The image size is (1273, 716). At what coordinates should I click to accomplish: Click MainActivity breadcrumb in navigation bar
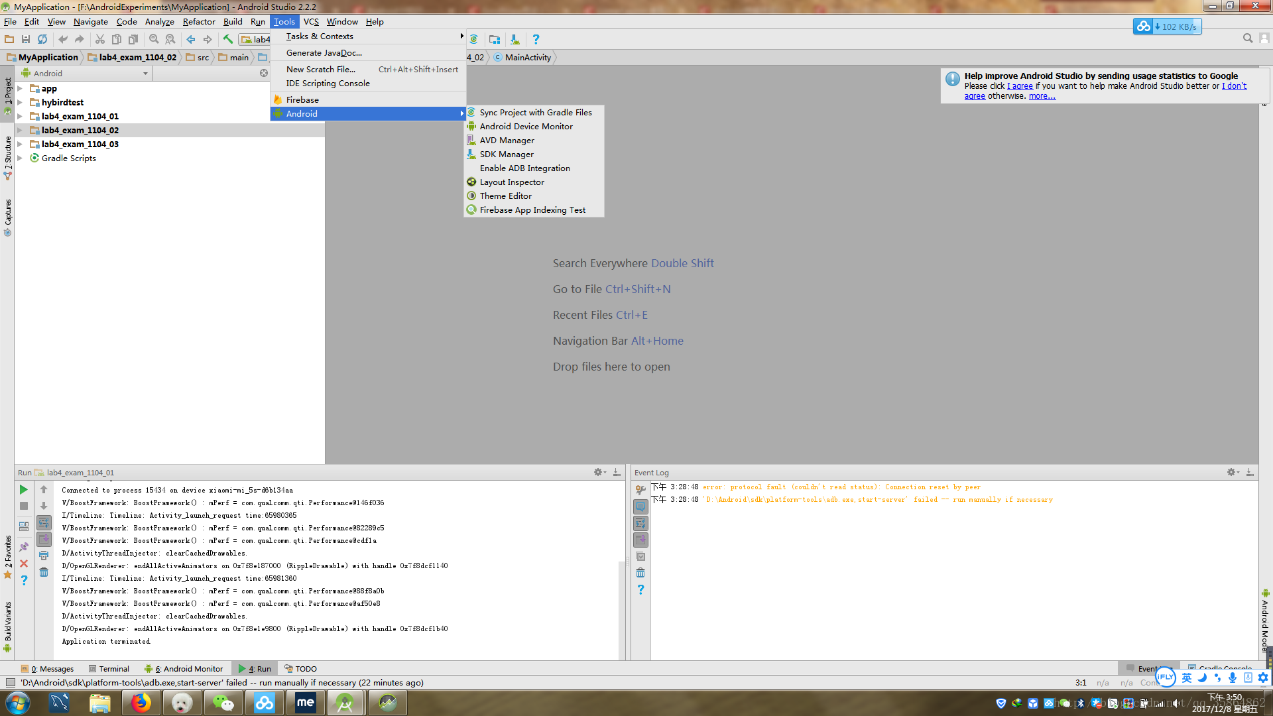(x=522, y=58)
